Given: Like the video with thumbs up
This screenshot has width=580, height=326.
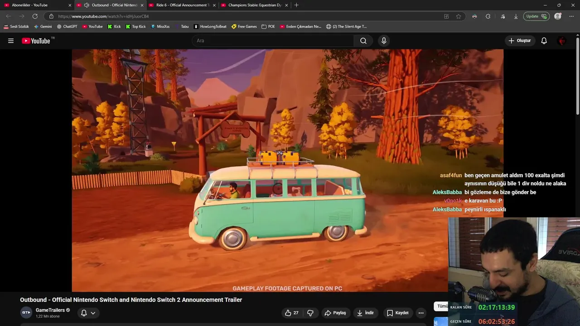Looking at the screenshot, I should 291,313.
